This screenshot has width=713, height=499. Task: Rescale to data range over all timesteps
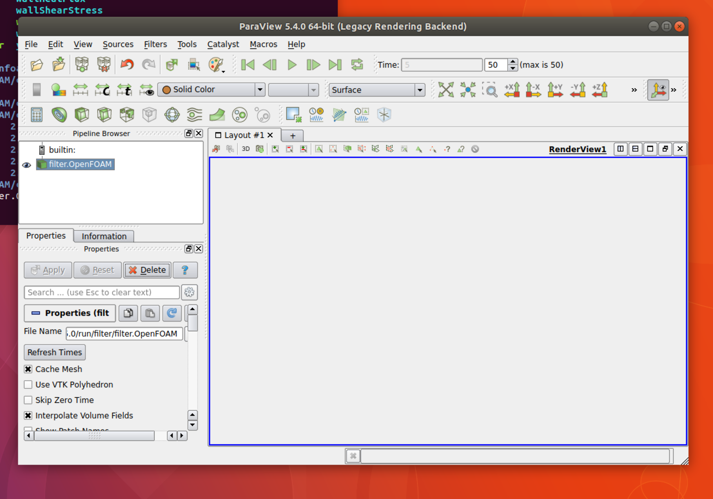pyautogui.click(x=124, y=90)
